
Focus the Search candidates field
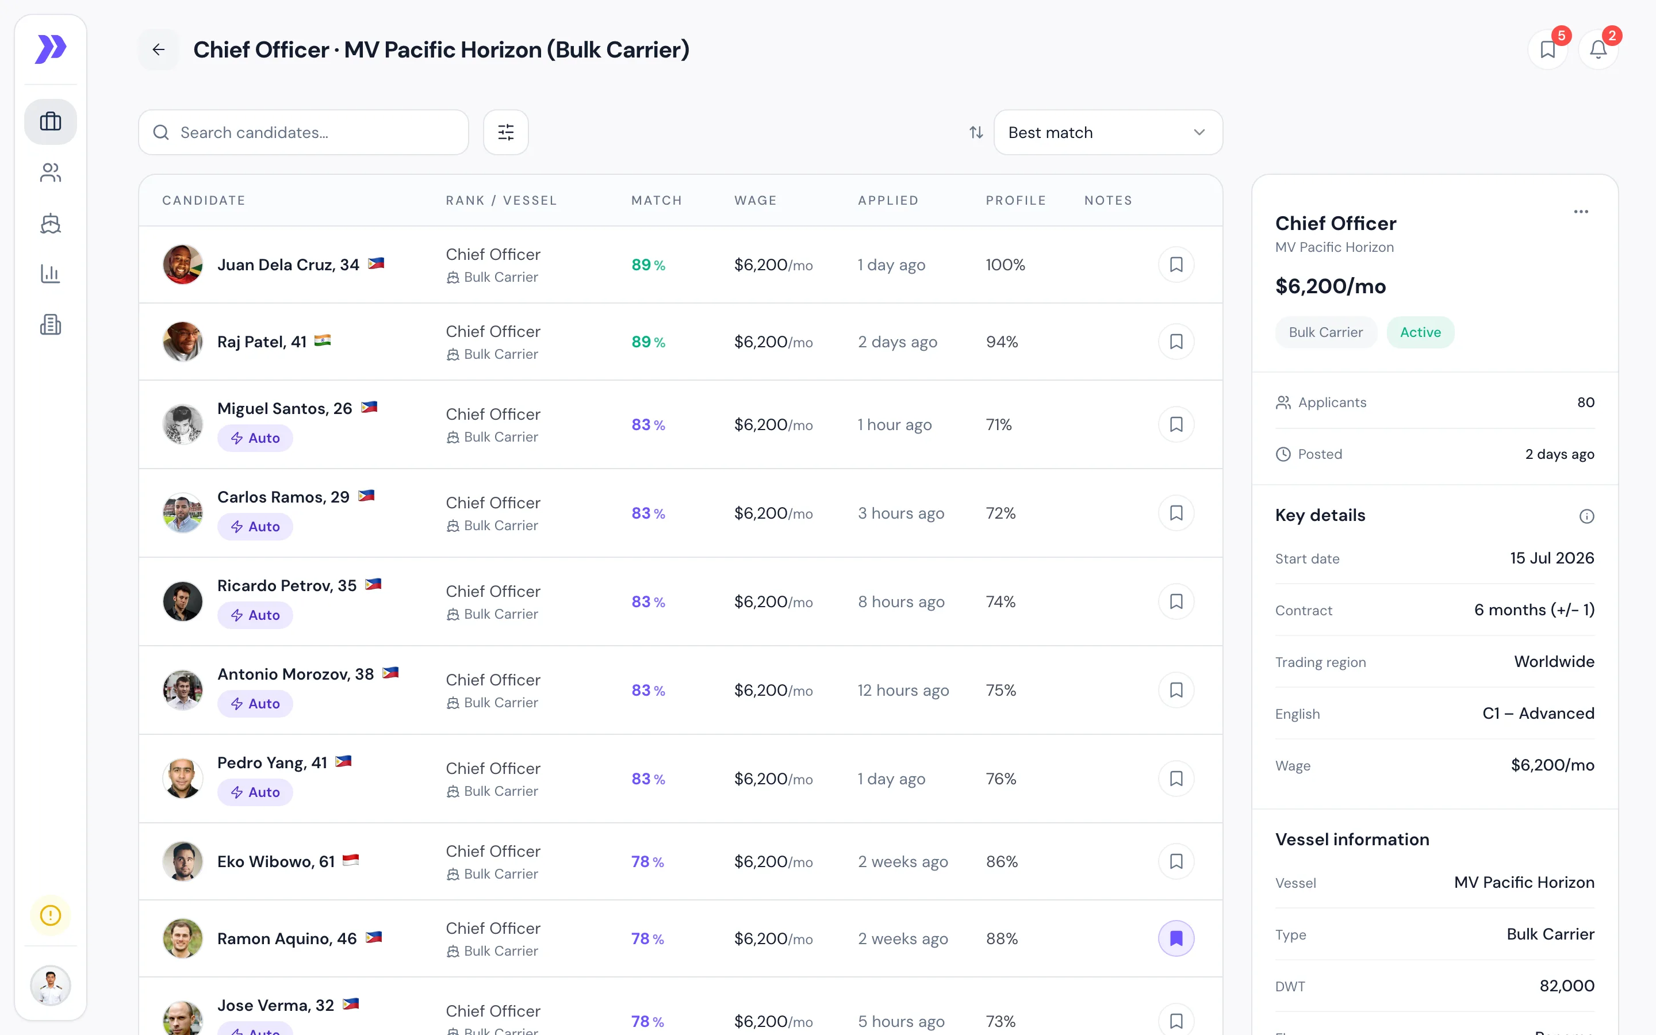pyautogui.click(x=304, y=132)
